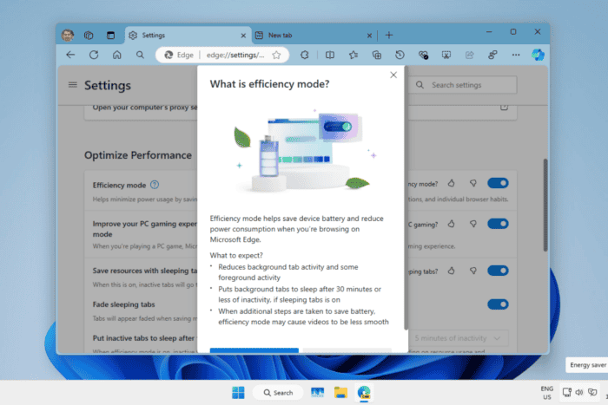The width and height of the screenshot is (608, 405).
Task: Thumbs down the PC gaming row
Action: coord(473,224)
